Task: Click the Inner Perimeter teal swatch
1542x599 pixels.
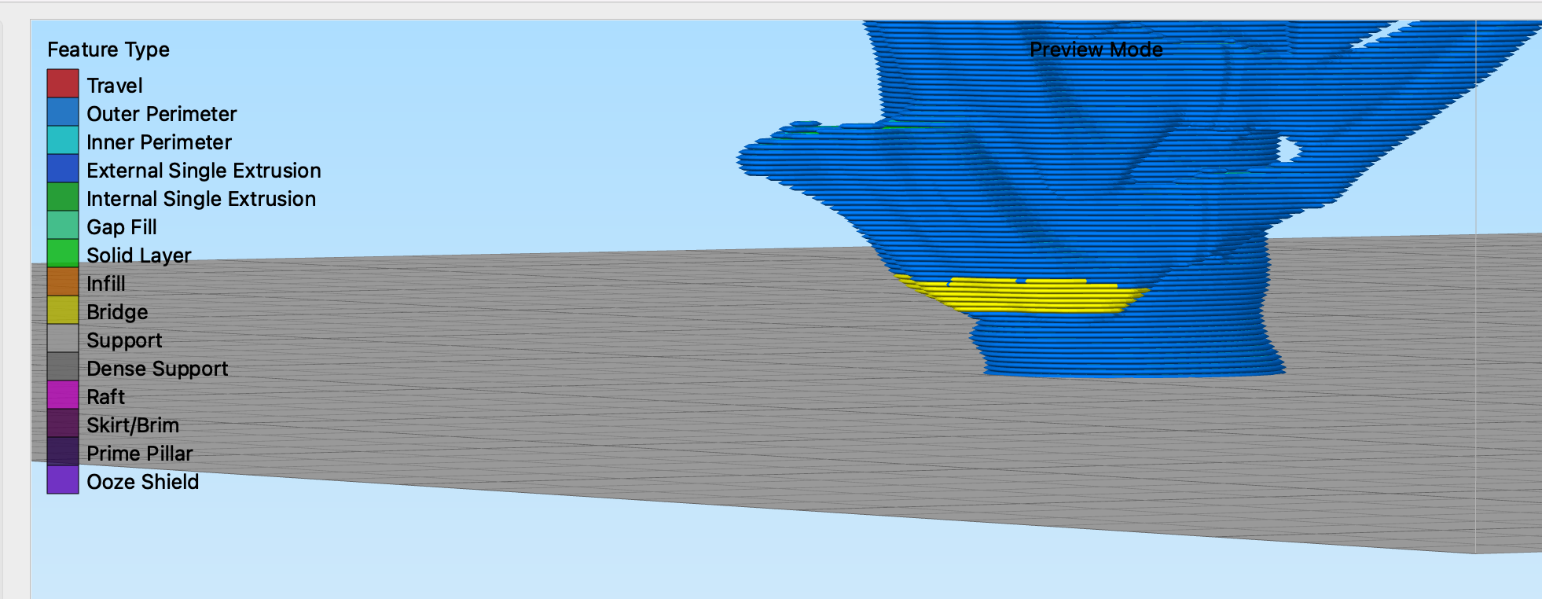Action: tap(63, 140)
